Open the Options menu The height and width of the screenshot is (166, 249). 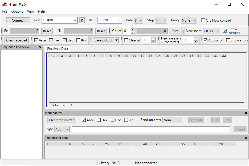tap(17, 11)
